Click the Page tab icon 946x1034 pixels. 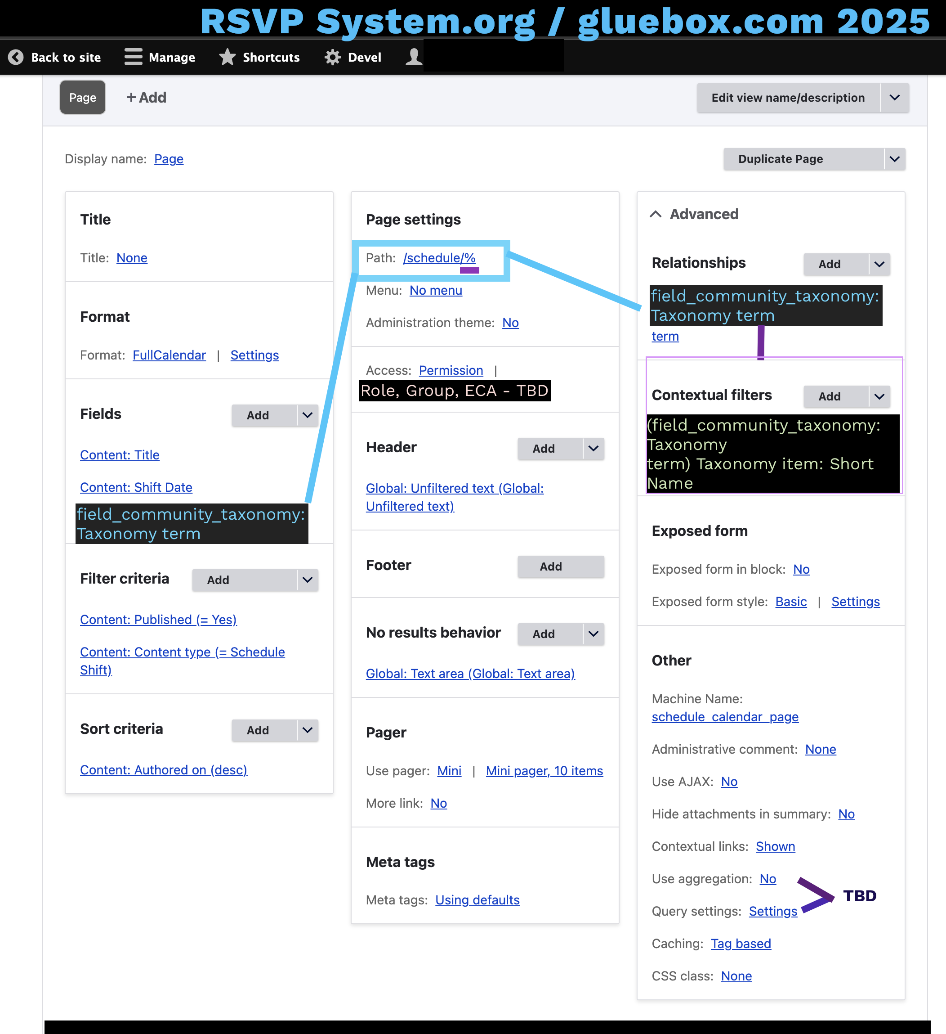pyautogui.click(x=82, y=98)
